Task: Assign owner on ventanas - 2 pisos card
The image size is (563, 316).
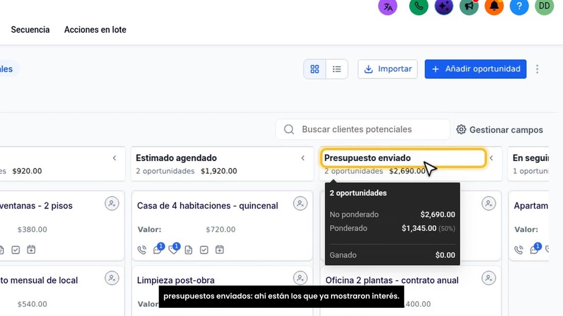Action: coord(112,204)
